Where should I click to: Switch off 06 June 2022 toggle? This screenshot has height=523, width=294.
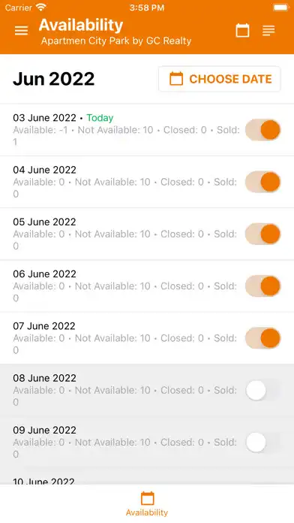pos(263,286)
